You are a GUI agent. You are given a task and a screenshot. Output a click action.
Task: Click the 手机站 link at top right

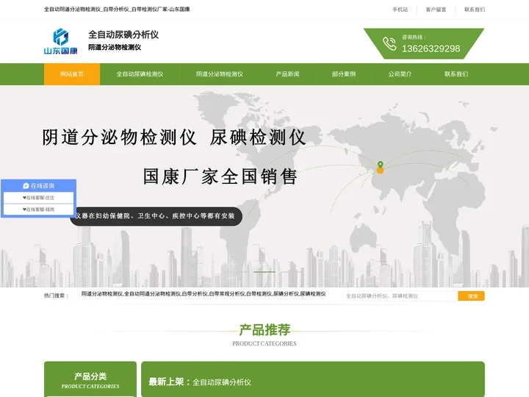coord(400,10)
